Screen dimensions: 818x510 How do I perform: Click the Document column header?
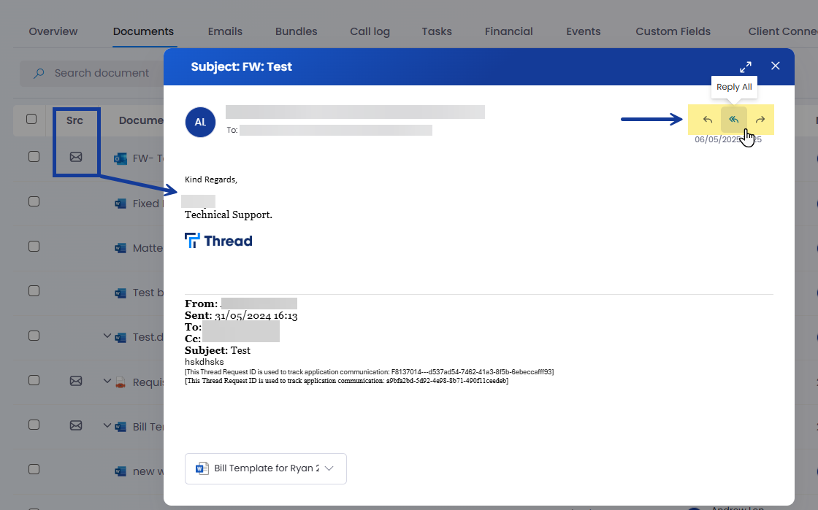click(141, 120)
